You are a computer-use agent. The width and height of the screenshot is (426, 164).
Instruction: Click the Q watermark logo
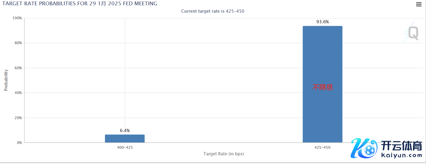click(x=413, y=33)
